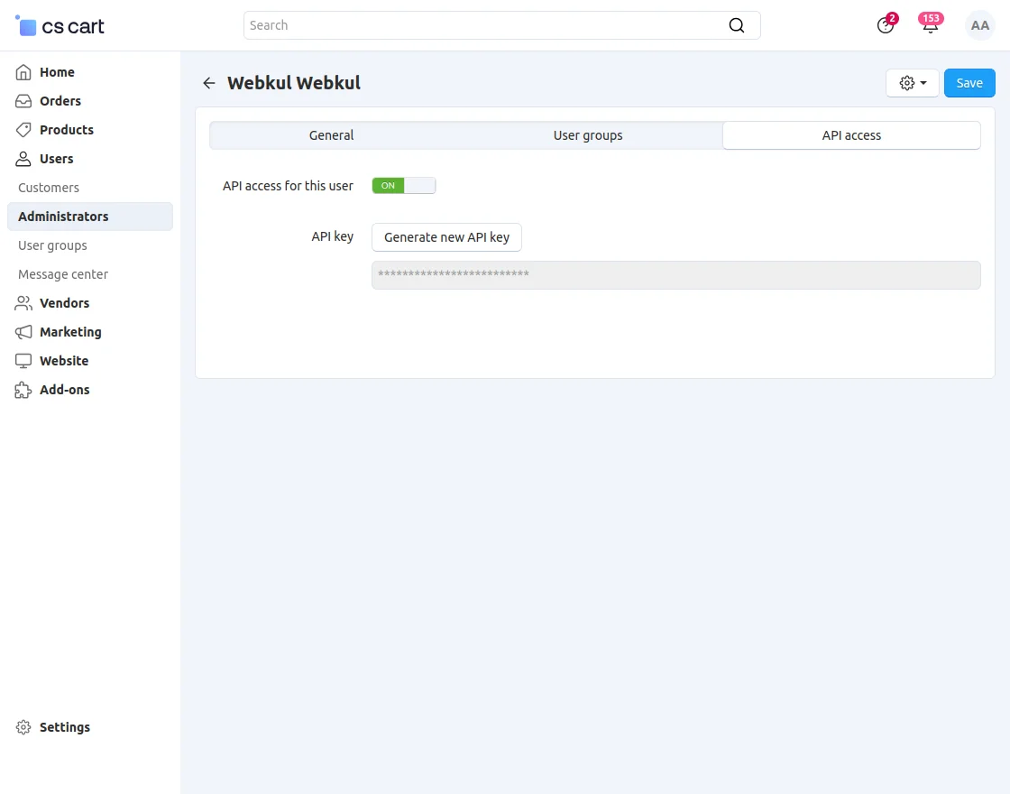Viewport: 1010px width, 794px height.
Task: Open Website text link in sidebar
Action: point(64,361)
